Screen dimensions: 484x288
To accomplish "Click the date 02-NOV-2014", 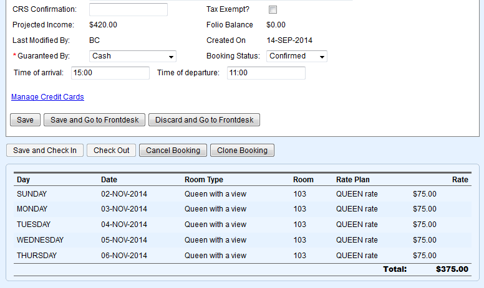I will click(x=124, y=194).
